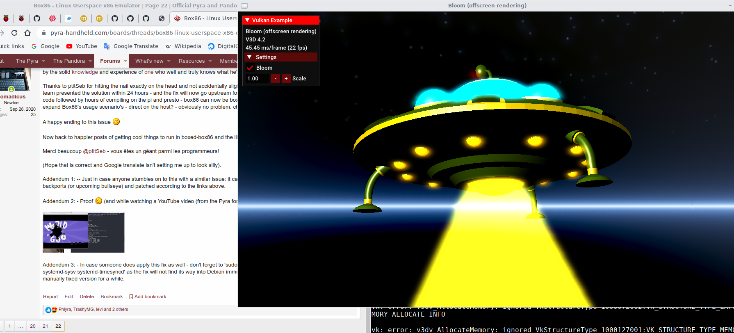Open the attached screenshot thumbnail
Viewport: 734px width, 333px height.
tap(84, 232)
